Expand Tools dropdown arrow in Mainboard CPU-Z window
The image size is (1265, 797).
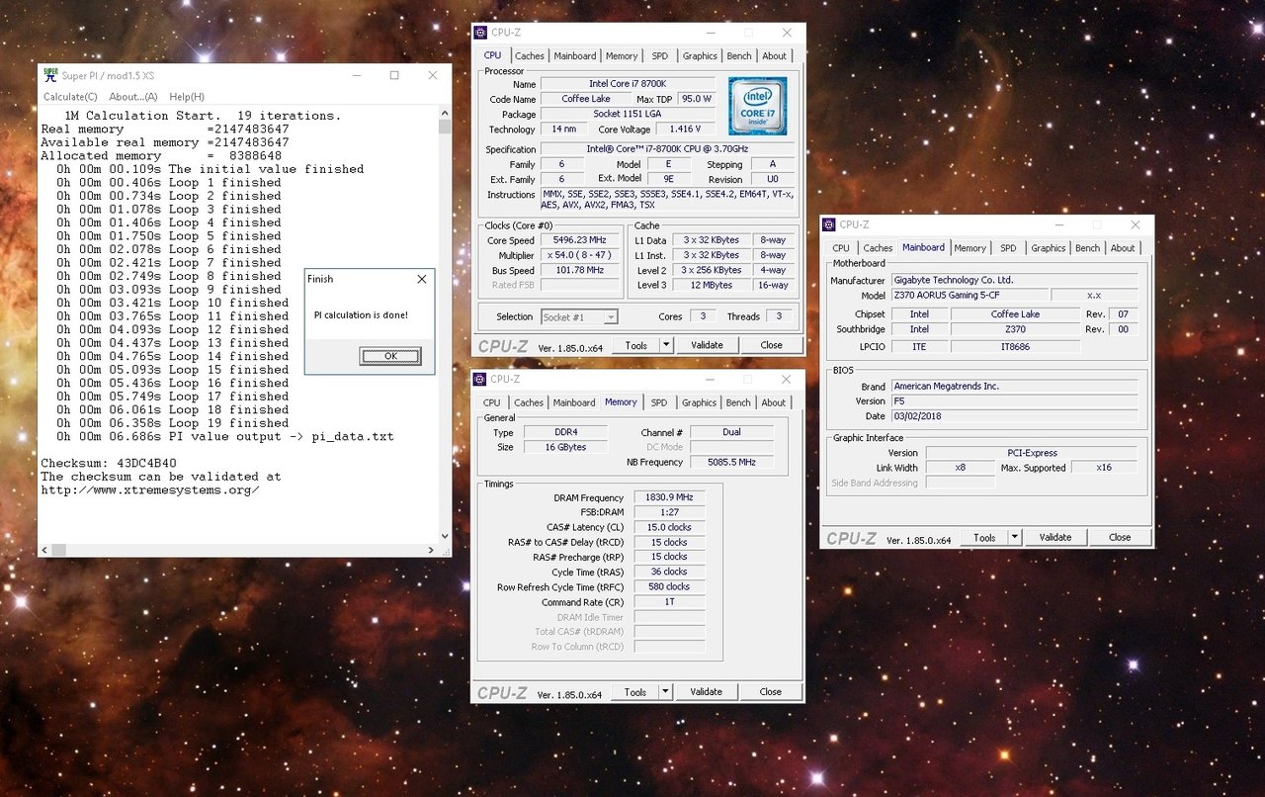[x=1015, y=537]
